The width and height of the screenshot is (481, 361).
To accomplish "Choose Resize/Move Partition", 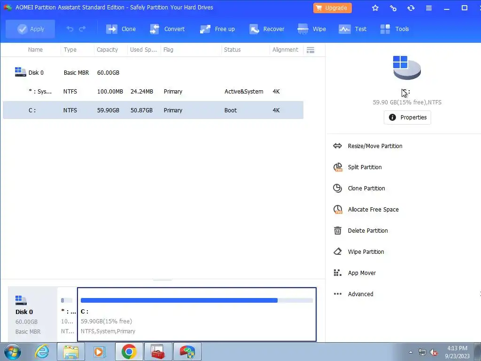I will tap(375, 146).
